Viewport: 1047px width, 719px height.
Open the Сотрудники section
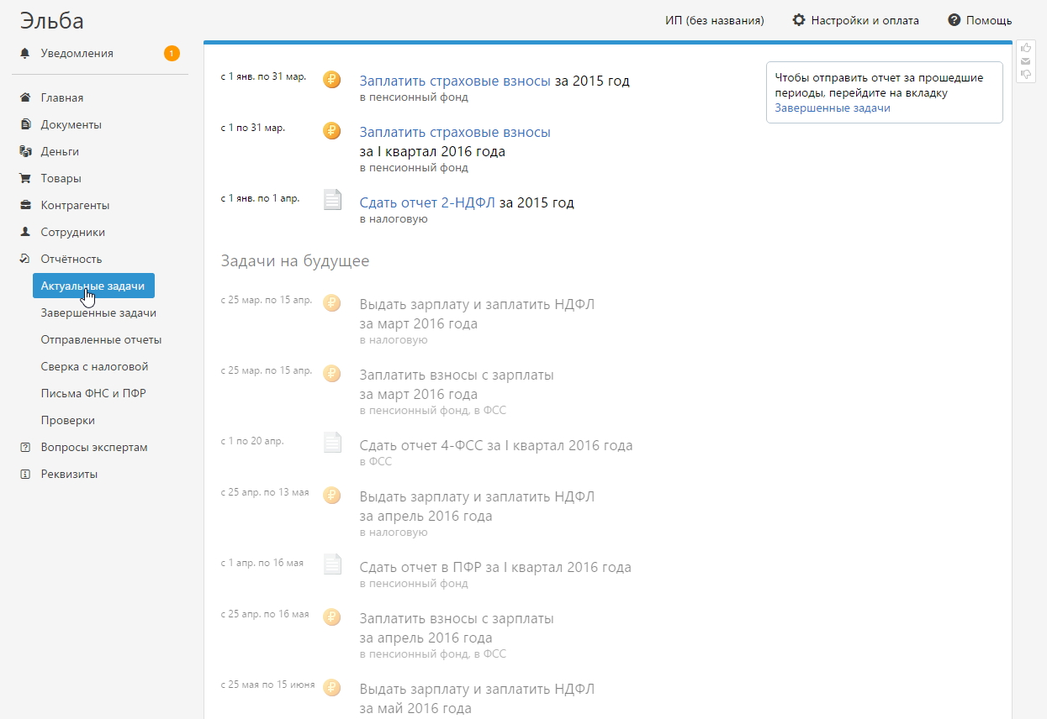(73, 232)
